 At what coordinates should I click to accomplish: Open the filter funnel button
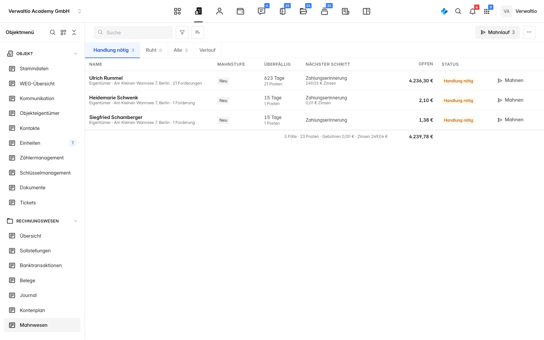pyautogui.click(x=182, y=32)
